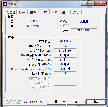Click the tRCD 11 时钟 value
The image size is (108, 107).
(65, 55)
